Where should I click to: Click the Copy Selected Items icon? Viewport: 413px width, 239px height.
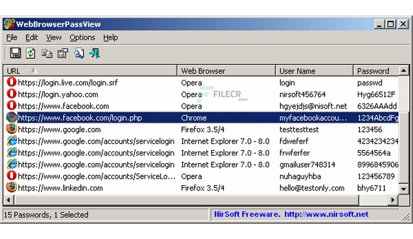pyautogui.click(x=46, y=53)
